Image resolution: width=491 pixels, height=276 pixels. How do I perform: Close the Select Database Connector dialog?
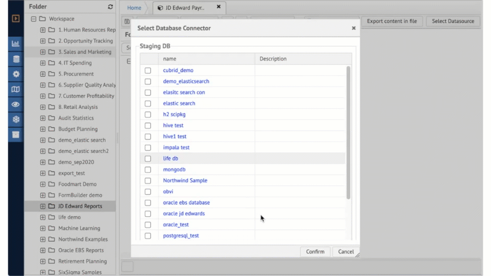353,28
